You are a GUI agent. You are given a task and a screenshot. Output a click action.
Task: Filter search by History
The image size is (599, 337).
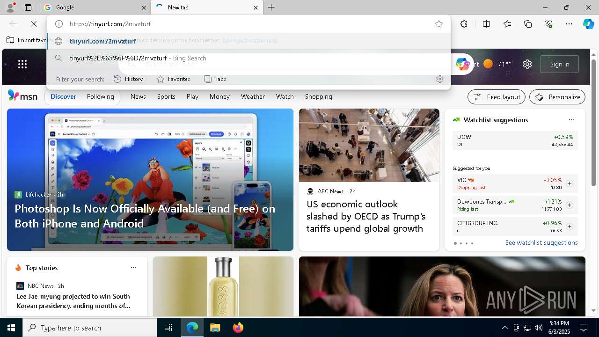(128, 79)
